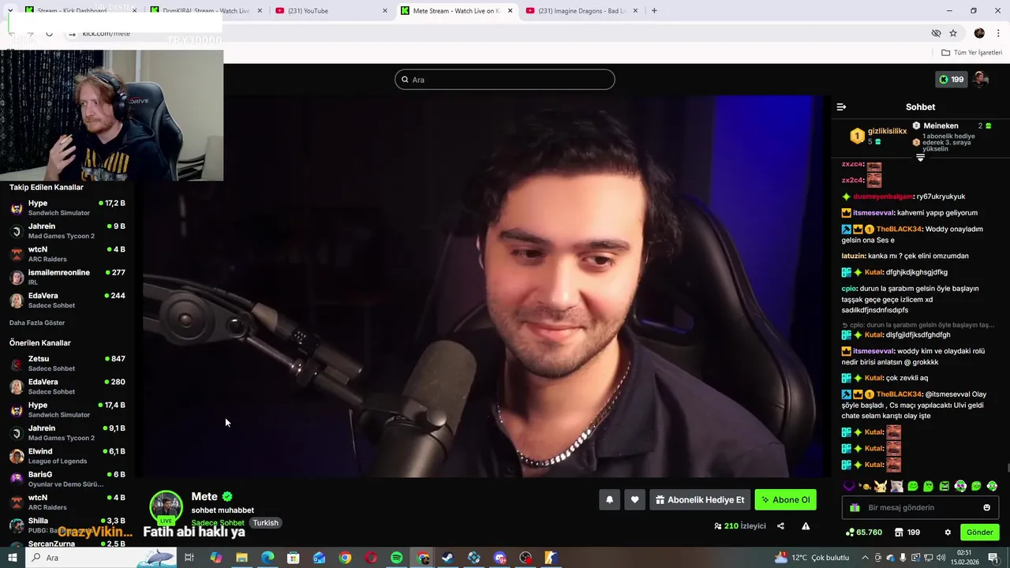This screenshot has width=1010, height=568.
Task: Open the channel points shop icon showing 199
Action: [907, 532]
